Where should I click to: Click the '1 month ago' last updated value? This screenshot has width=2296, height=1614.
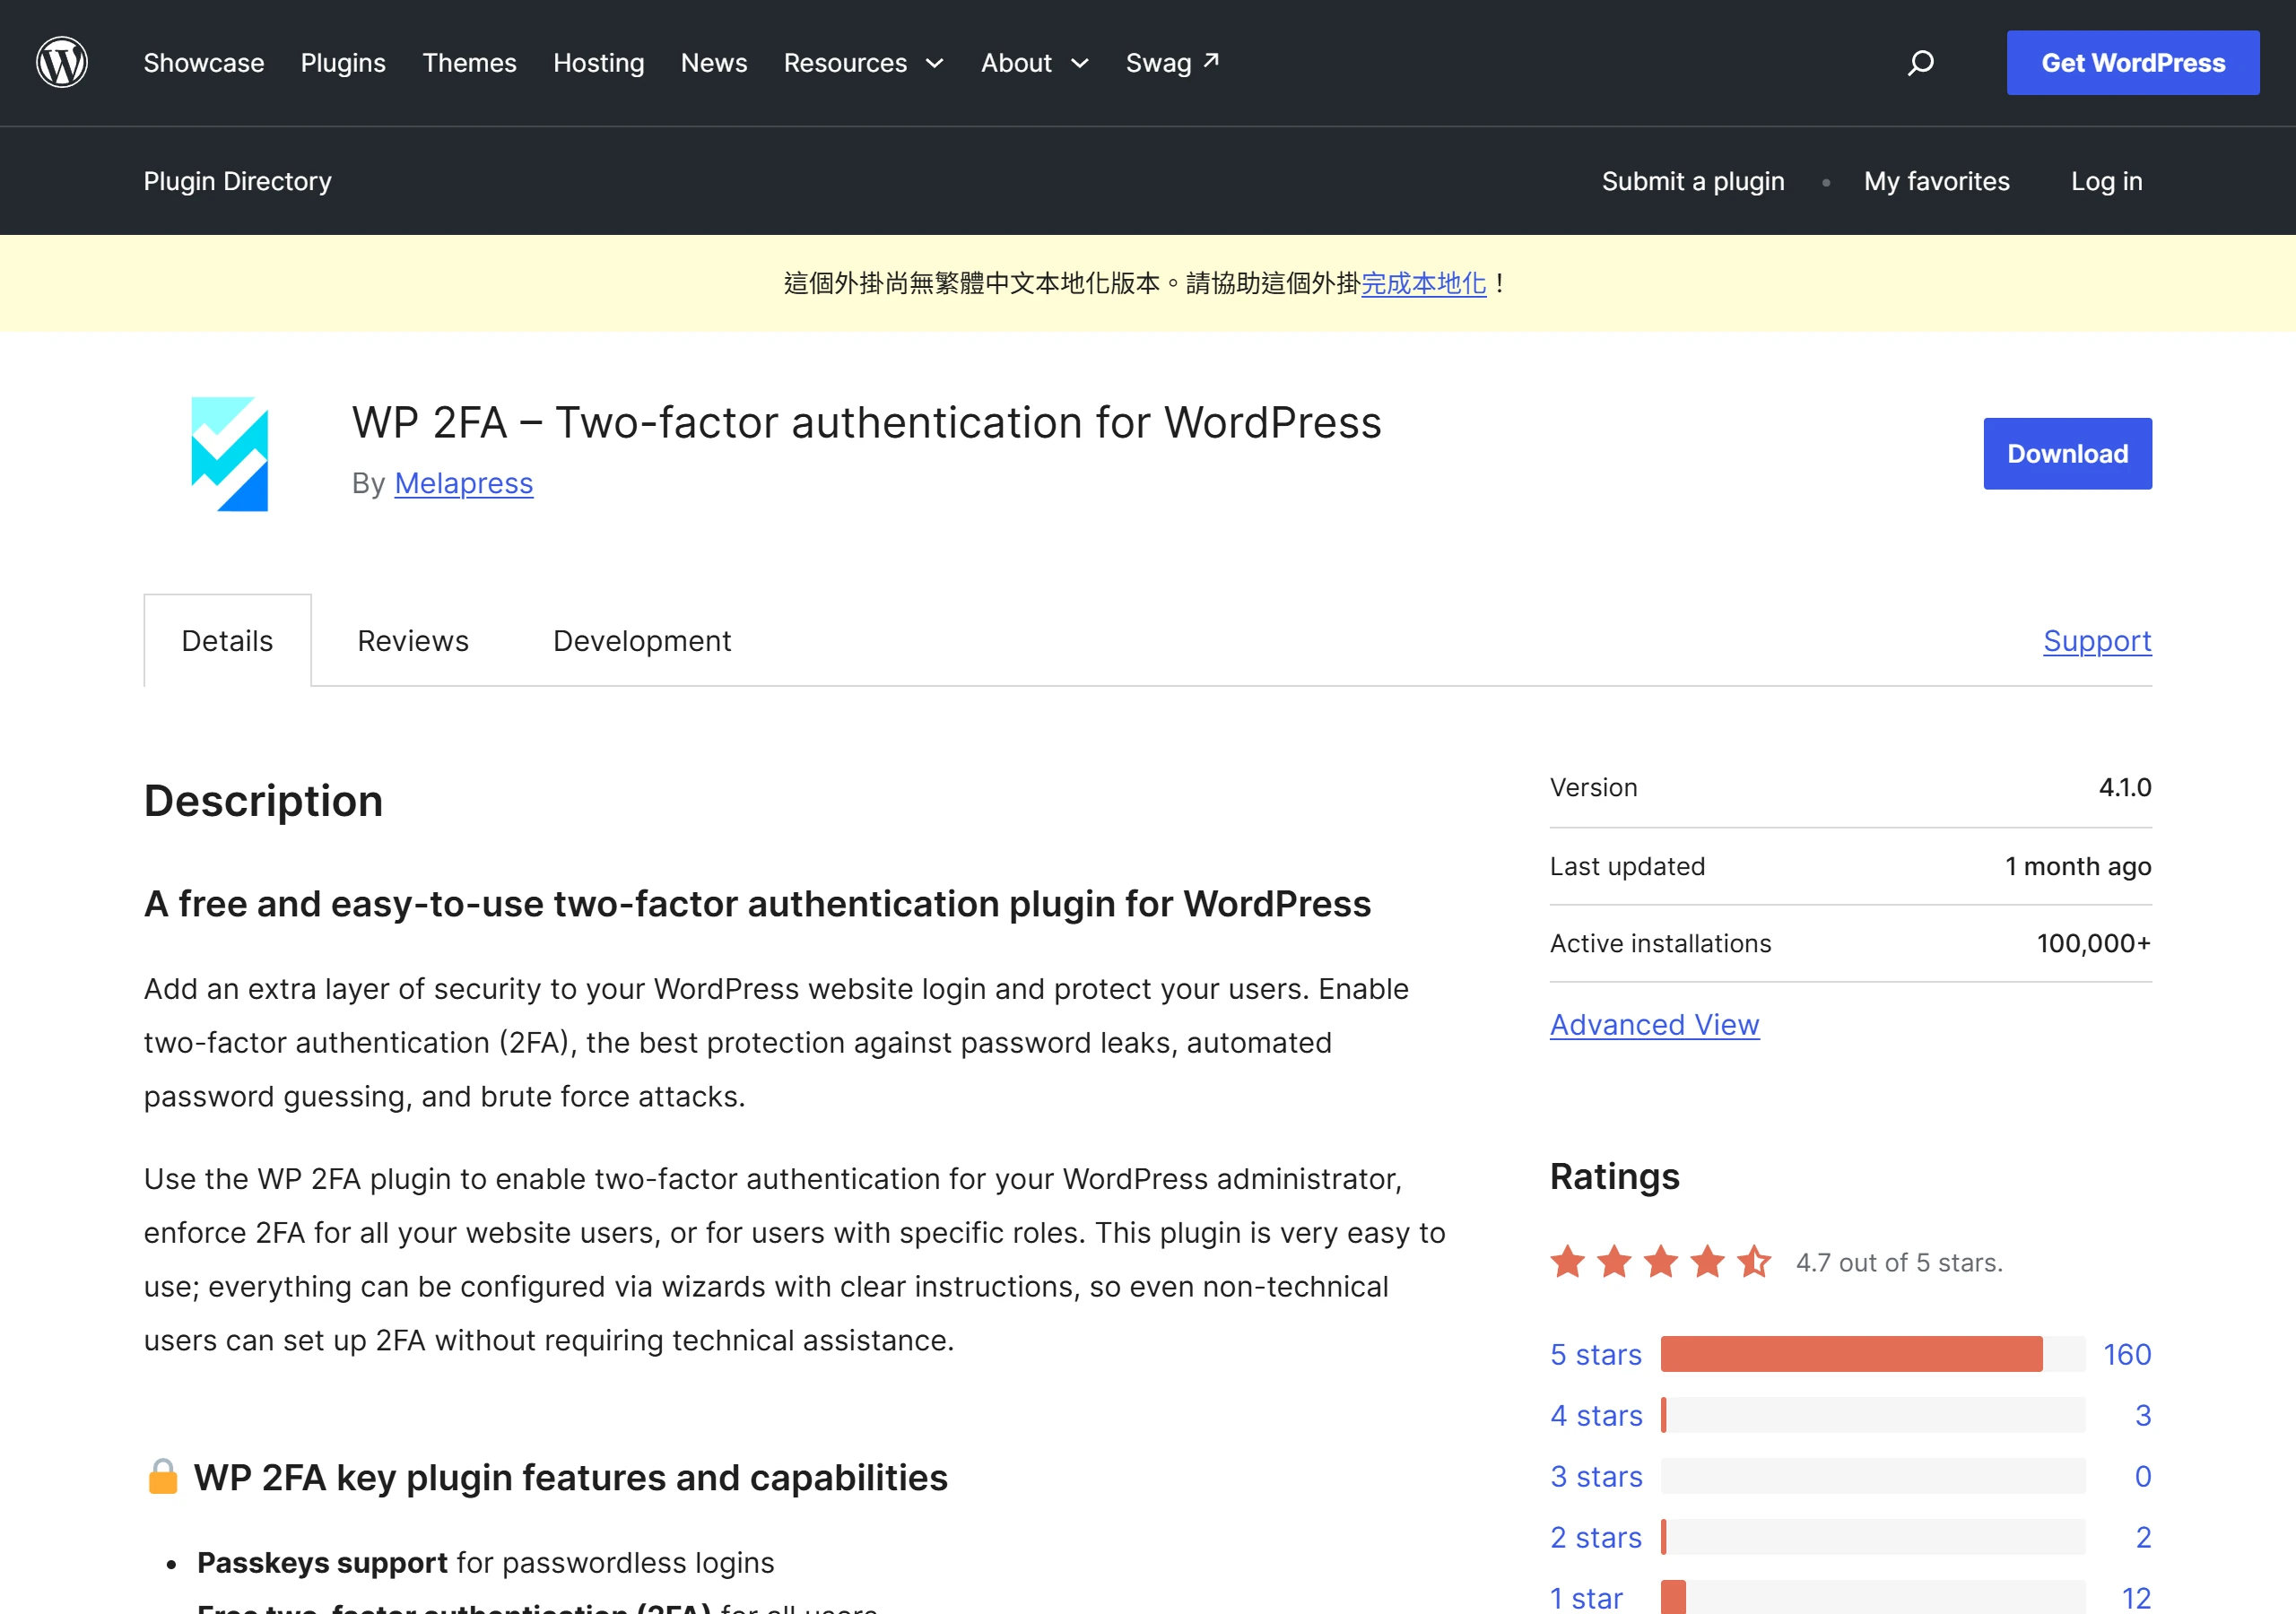point(2077,866)
